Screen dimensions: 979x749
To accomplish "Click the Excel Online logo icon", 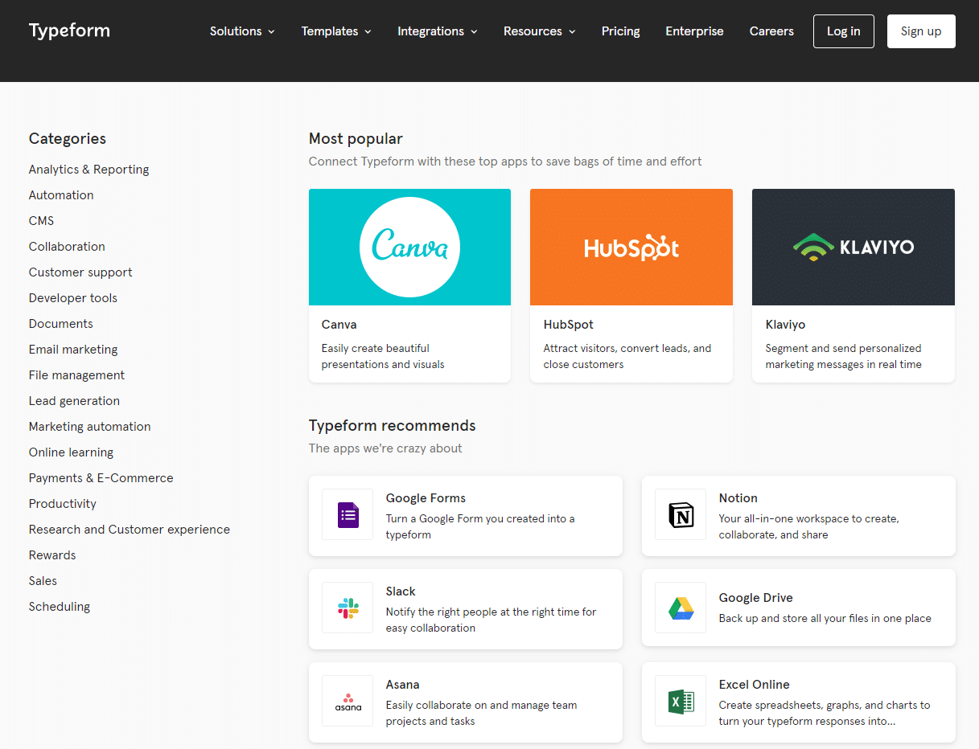I will pyautogui.click(x=681, y=701).
